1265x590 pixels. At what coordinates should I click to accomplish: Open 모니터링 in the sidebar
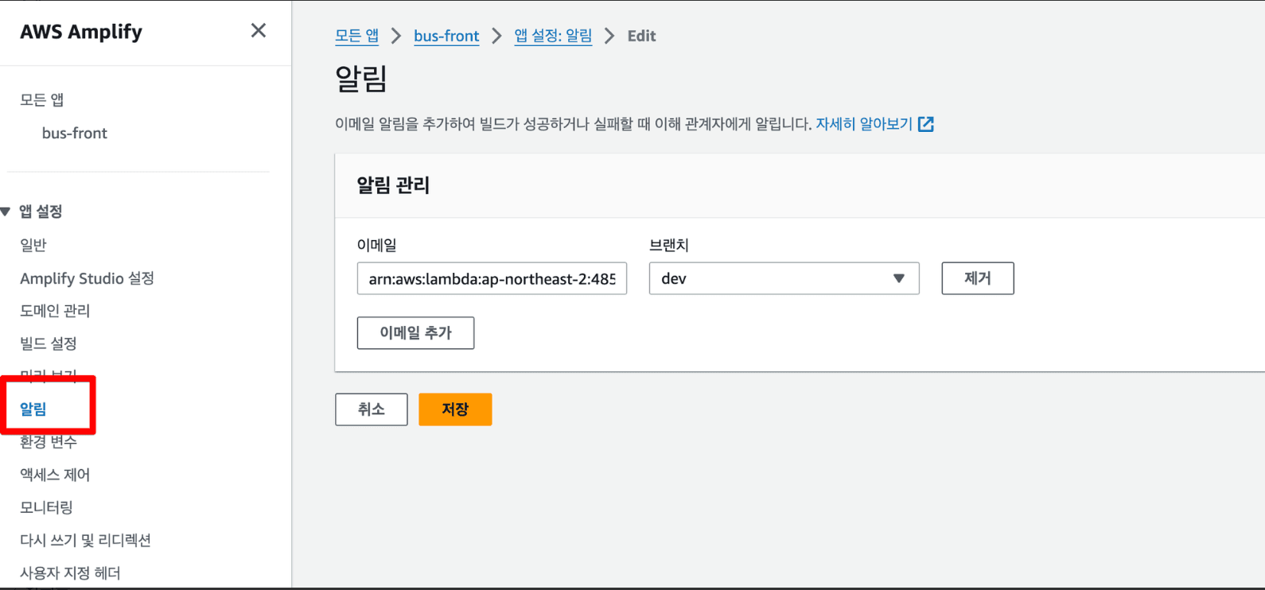[x=46, y=507]
